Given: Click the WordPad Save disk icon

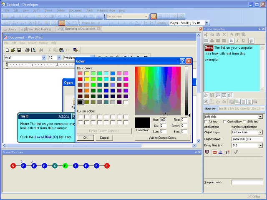Looking at the screenshot, I should (x=19, y=50).
